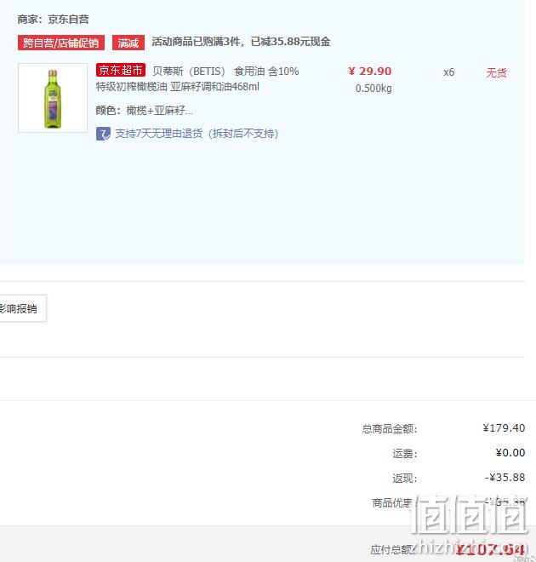Click the 无货 out-of-stock status
Screen dimensions: 536x562
(496, 72)
